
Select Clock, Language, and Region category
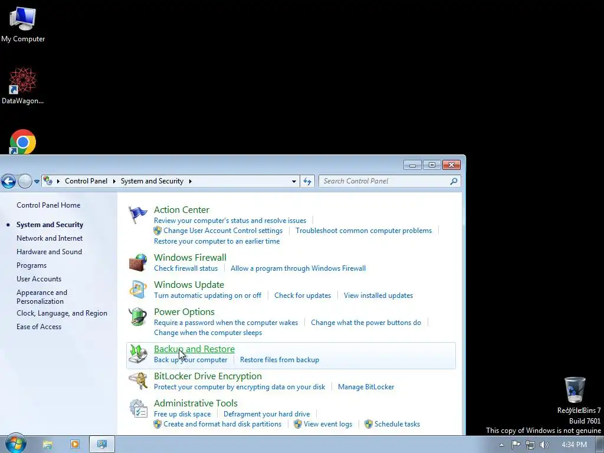click(62, 313)
